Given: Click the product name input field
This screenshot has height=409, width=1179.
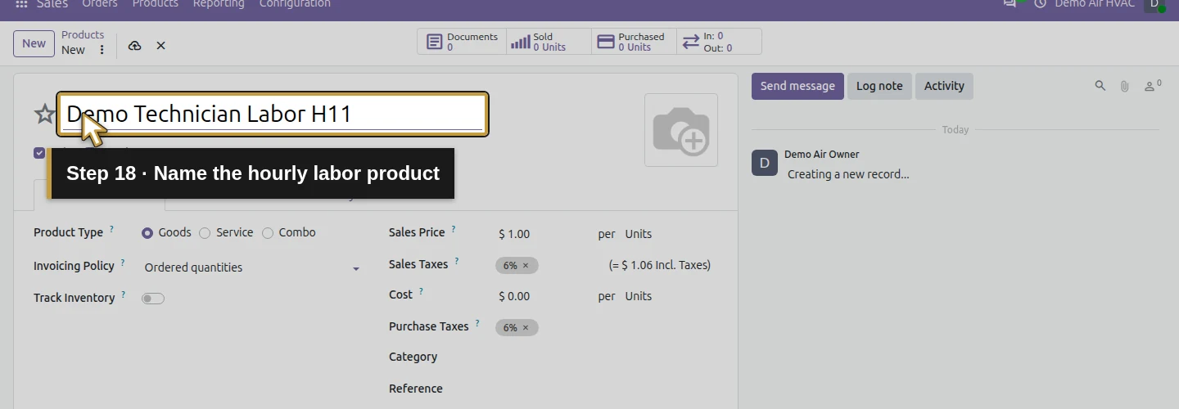Looking at the screenshot, I should [273, 115].
